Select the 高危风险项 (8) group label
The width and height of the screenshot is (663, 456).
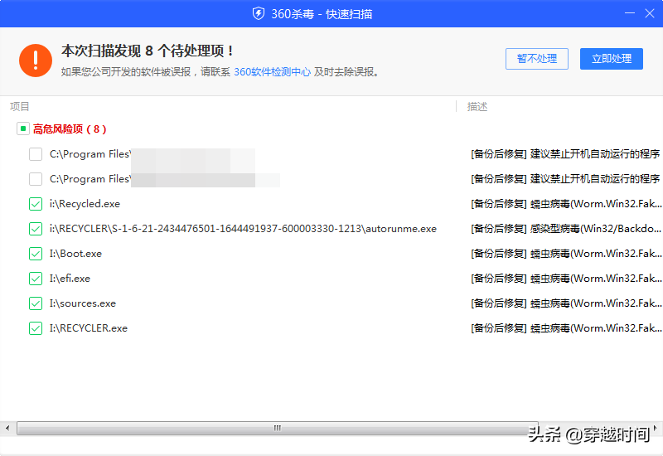pyautogui.click(x=70, y=129)
